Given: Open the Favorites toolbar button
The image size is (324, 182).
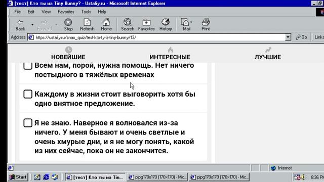Looking at the screenshot, I should pos(146,25).
